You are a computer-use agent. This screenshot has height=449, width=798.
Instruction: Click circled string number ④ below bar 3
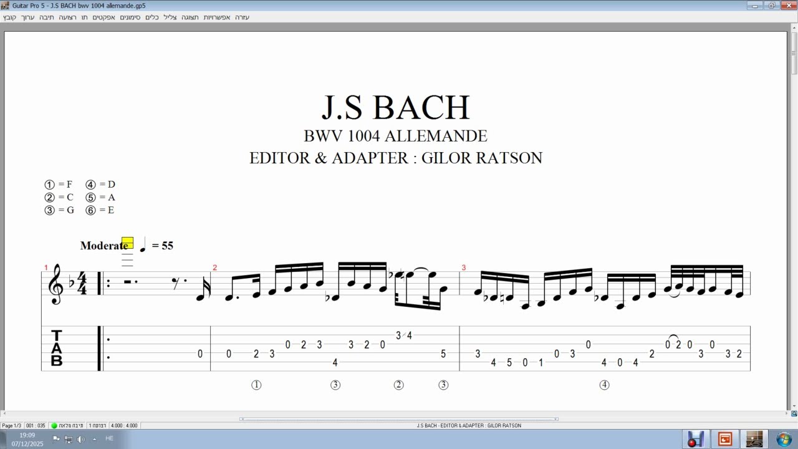[x=604, y=385]
